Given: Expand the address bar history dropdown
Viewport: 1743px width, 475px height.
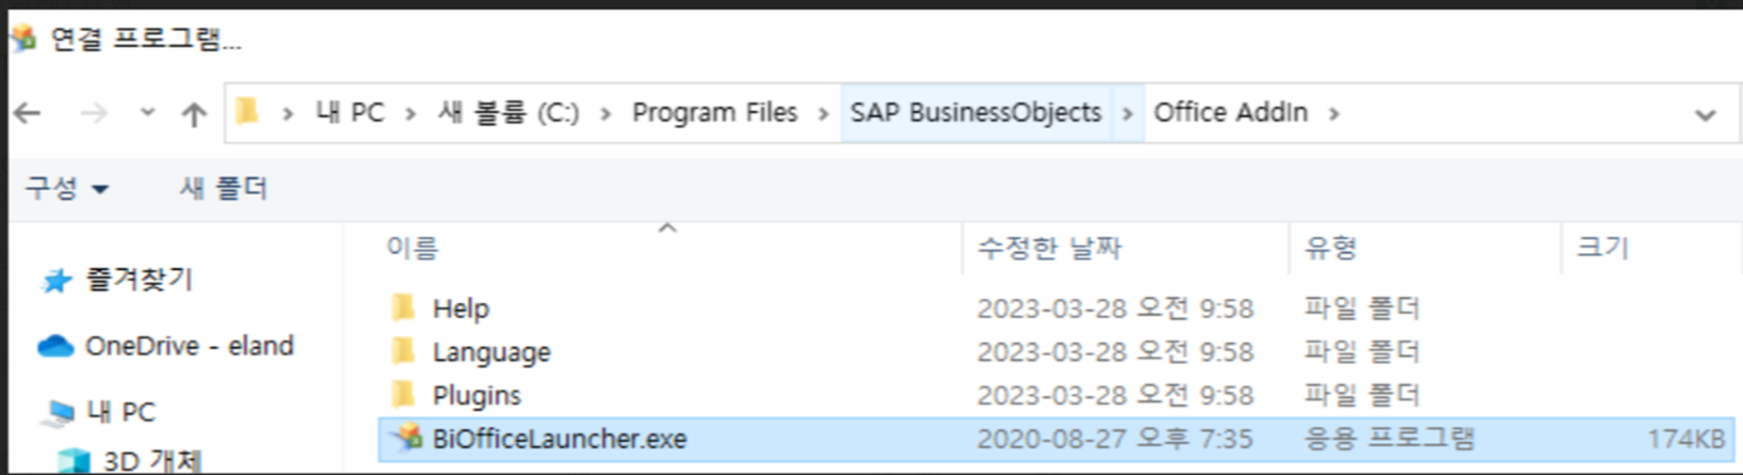Looking at the screenshot, I should coord(1705,115).
